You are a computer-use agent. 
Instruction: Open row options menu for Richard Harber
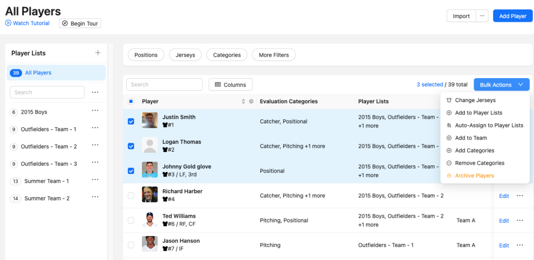(x=519, y=196)
